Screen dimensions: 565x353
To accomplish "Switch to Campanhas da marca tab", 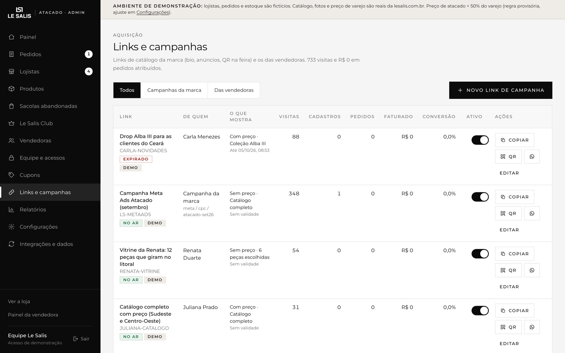I will coord(174,90).
